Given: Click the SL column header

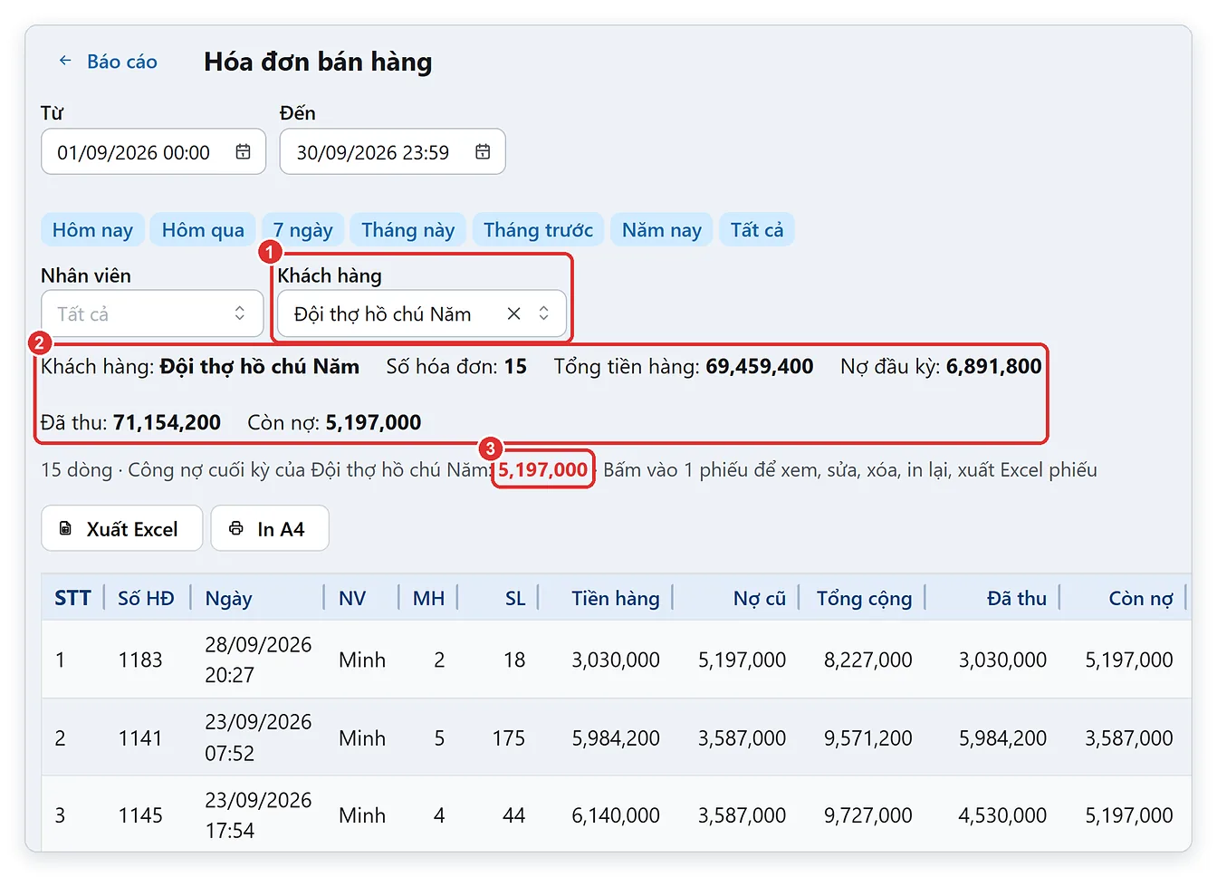Looking at the screenshot, I should click(x=515, y=598).
